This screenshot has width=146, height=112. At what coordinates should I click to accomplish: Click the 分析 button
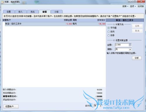pyautogui.click(x=137, y=58)
